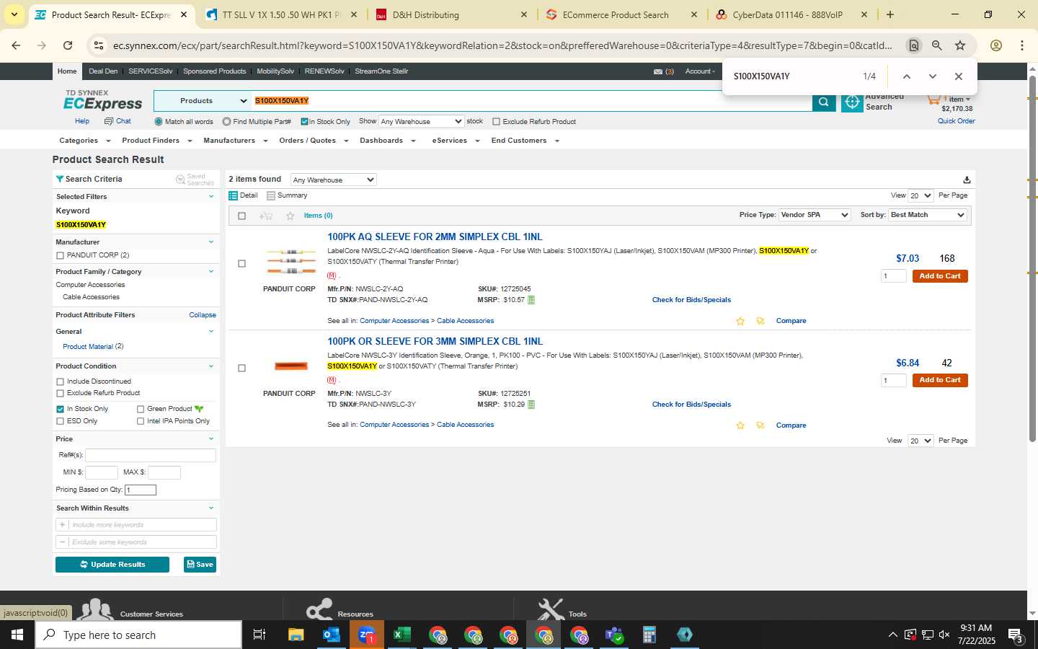Switch to the D&H Distributing tab
The height and width of the screenshot is (649, 1038).
pyautogui.click(x=451, y=14)
